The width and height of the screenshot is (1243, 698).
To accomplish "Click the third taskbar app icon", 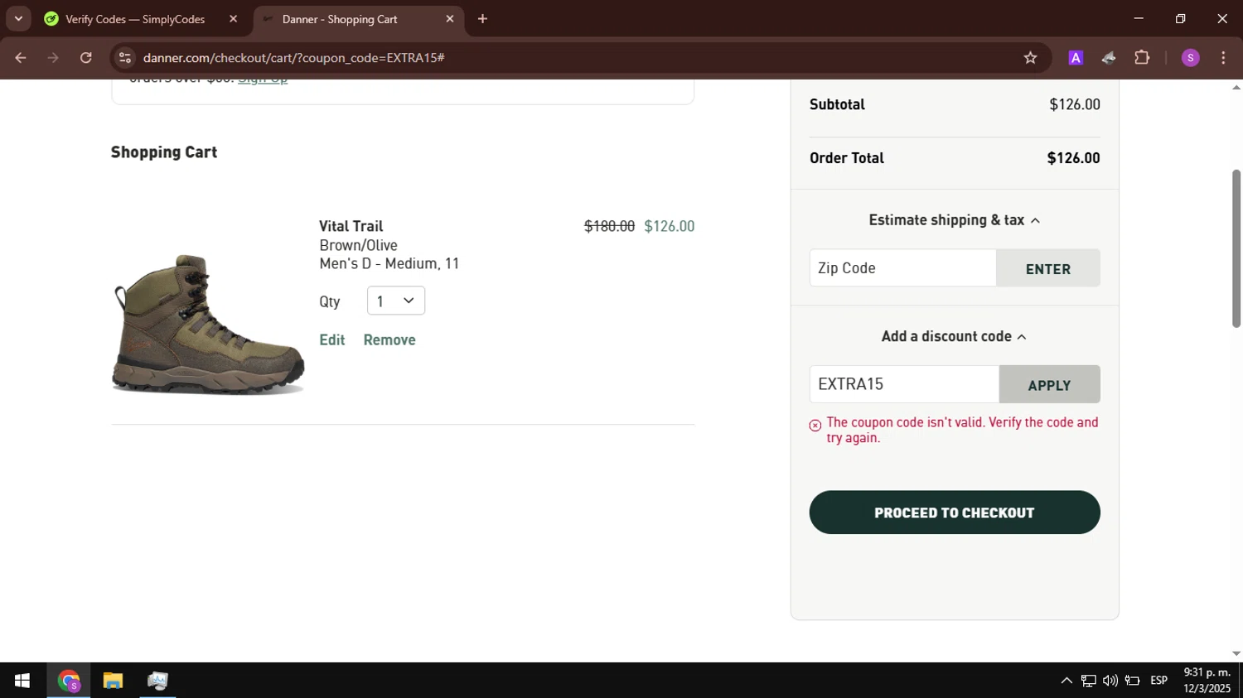I will [157, 681].
